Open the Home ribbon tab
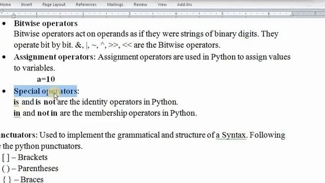The image size is (325, 183). pyautogui.click(x=5, y=5)
